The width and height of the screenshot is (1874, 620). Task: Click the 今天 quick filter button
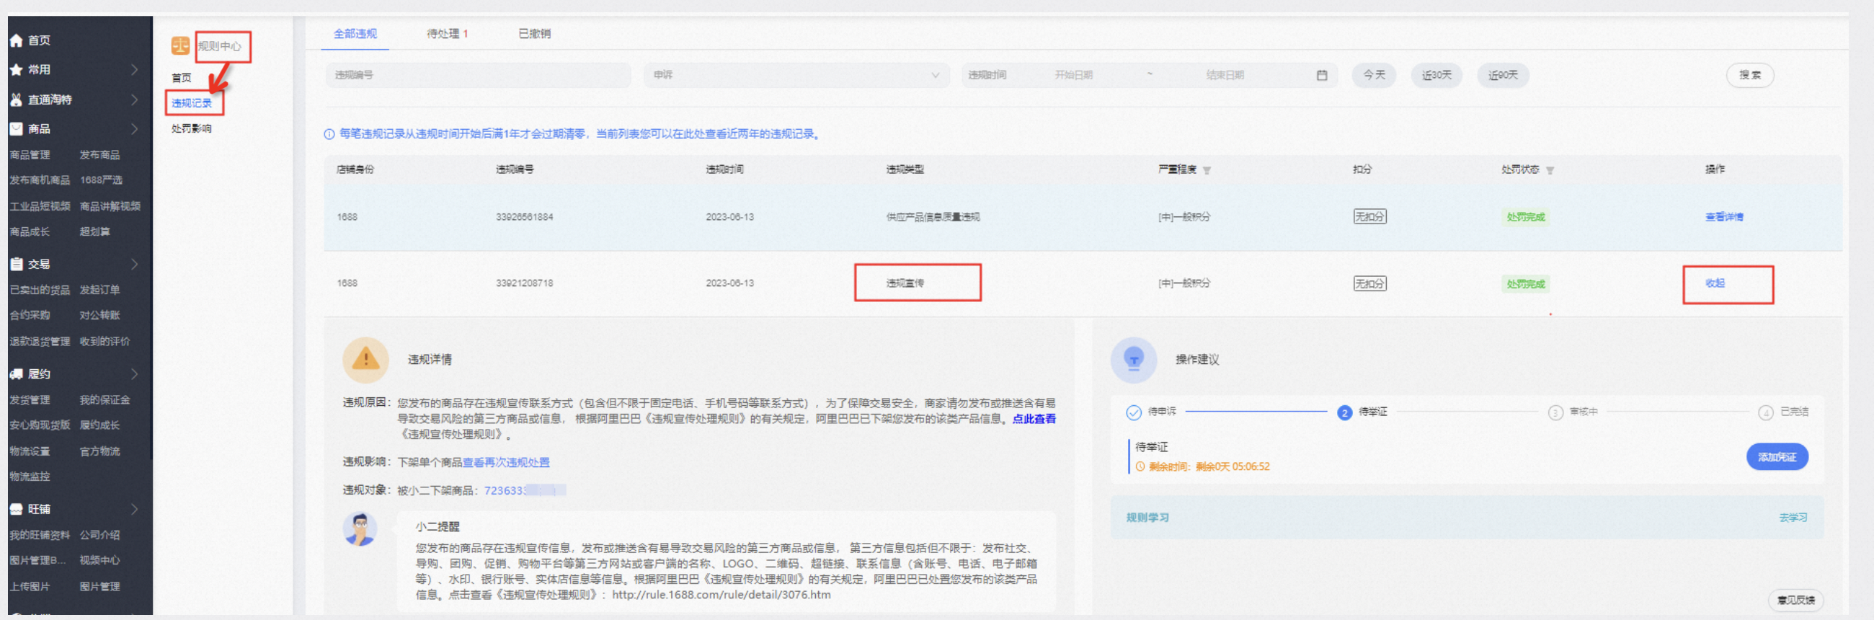tap(1374, 76)
